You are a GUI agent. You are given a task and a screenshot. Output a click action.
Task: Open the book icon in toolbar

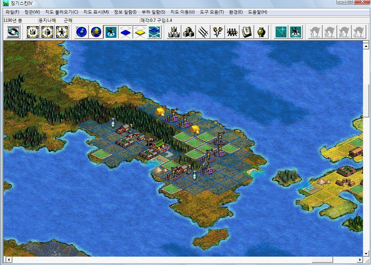(246, 32)
